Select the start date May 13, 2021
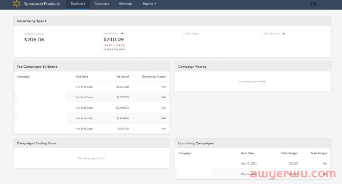 [x=248, y=163]
